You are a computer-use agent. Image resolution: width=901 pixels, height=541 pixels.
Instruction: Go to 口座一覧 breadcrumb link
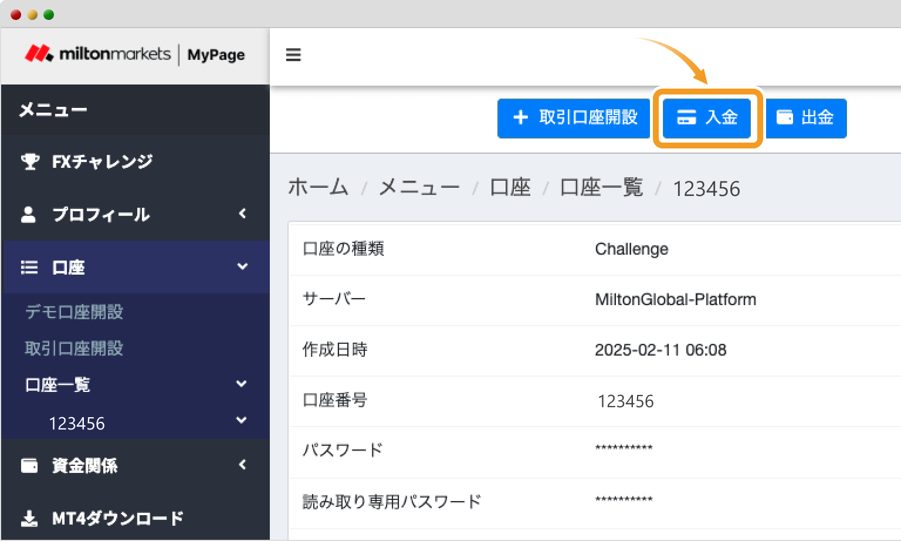click(602, 188)
